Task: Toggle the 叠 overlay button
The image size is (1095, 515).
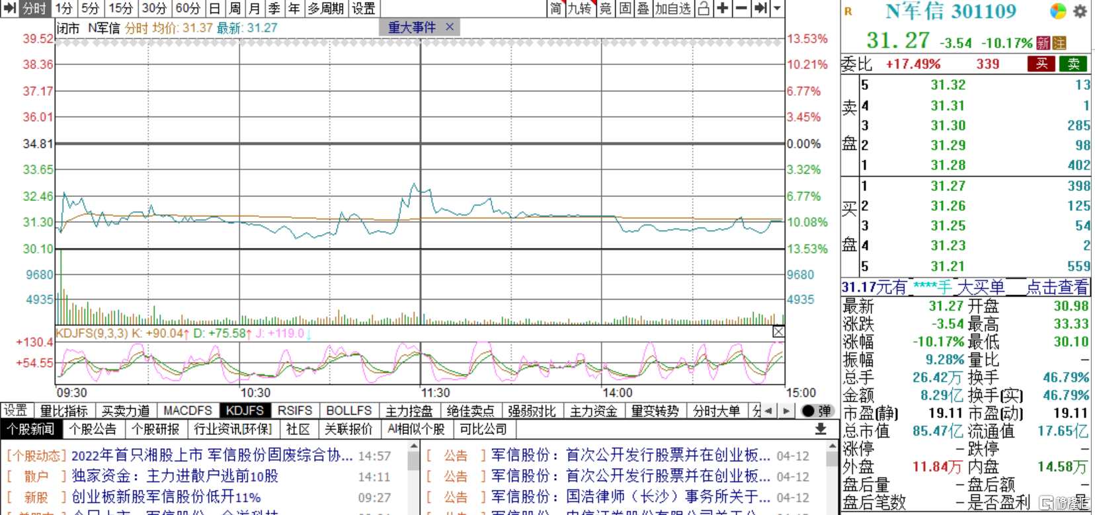Action: pos(643,9)
